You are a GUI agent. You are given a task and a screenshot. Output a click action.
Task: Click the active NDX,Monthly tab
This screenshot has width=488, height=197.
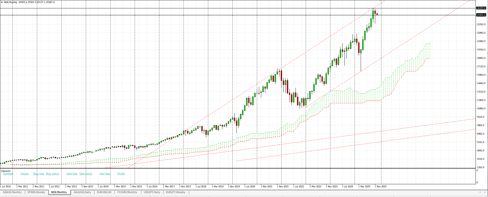coord(59,192)
